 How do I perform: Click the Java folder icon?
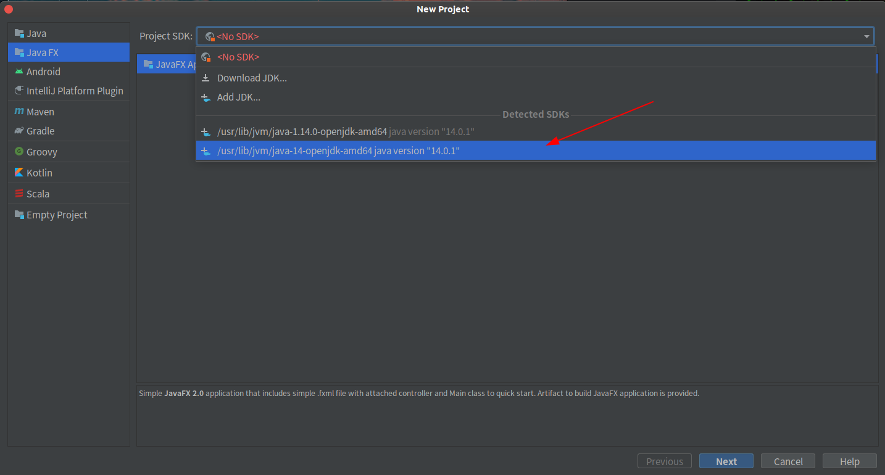pos(19,33)
